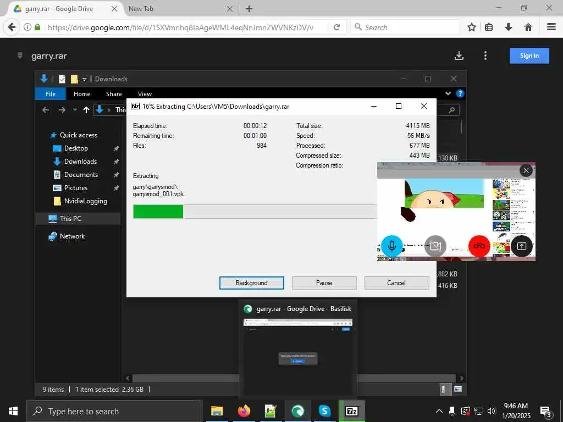563x422 pixels.
Task: Show hidden system tray icons
Action: point(439,411)
